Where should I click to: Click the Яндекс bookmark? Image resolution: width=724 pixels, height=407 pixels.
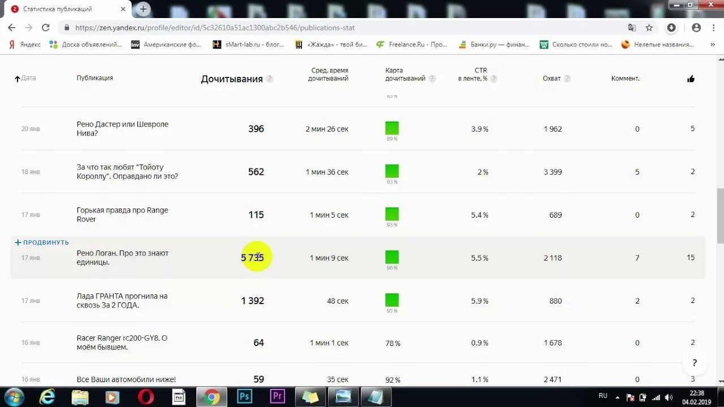24,45
